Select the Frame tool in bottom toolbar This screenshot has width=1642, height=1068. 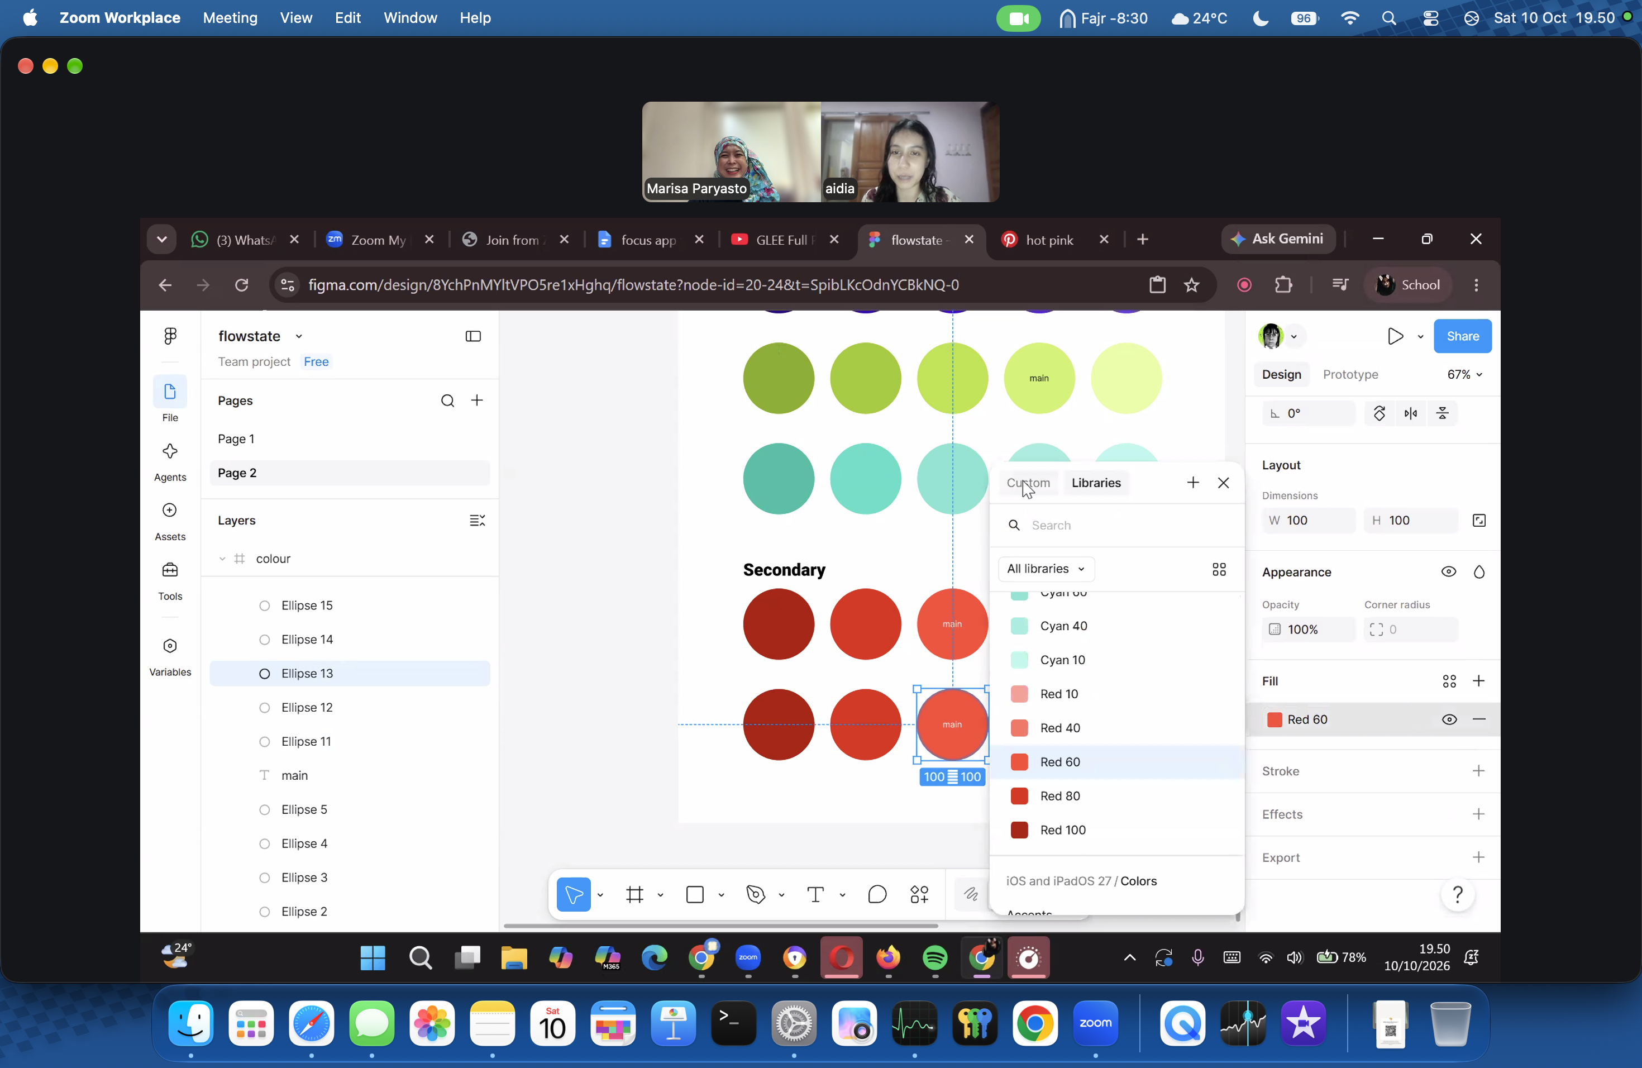click(634, 895)
